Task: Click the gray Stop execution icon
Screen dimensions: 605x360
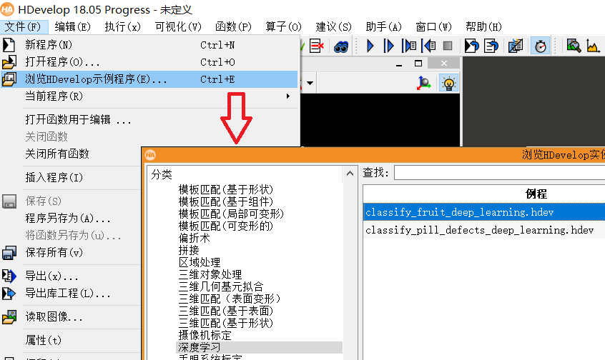Action: click(x=448, y=46)
